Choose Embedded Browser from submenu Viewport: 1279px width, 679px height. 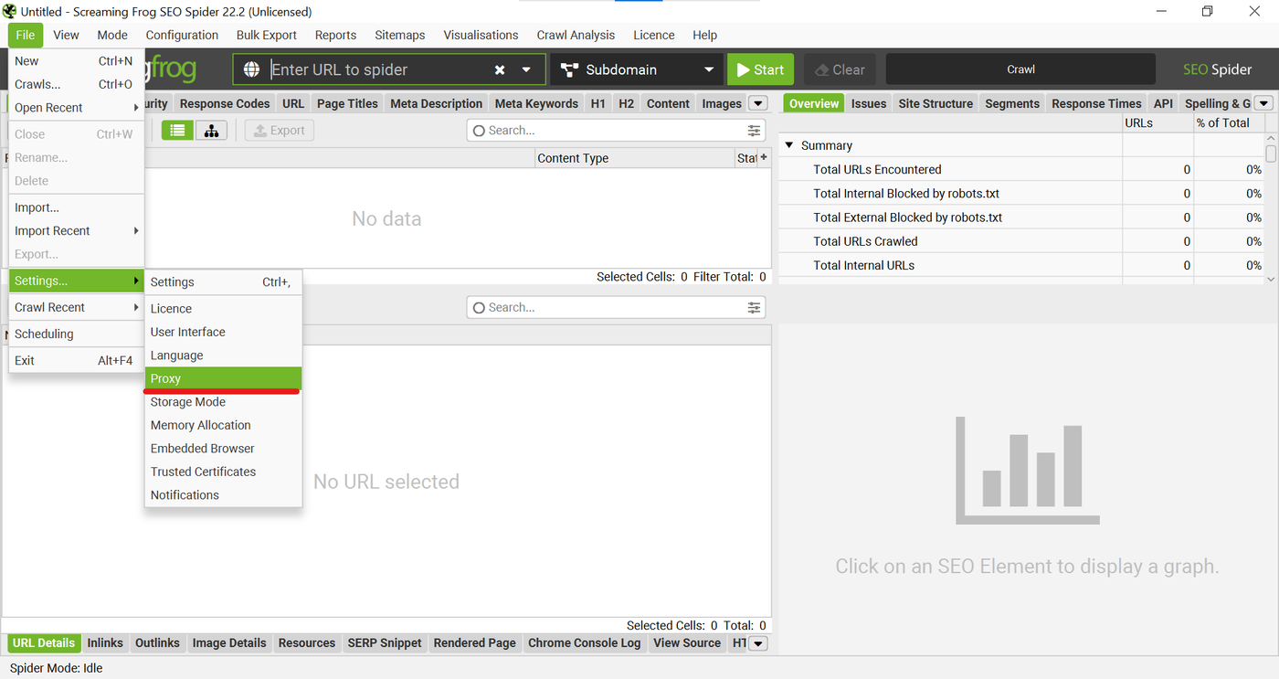tap(223, 449)
